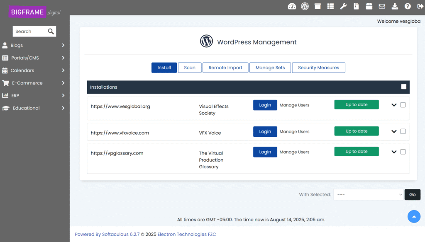This screenshot has width=425, height=242.
Task: Open email settings envelope icon
Action: click(x=382, y=6)
